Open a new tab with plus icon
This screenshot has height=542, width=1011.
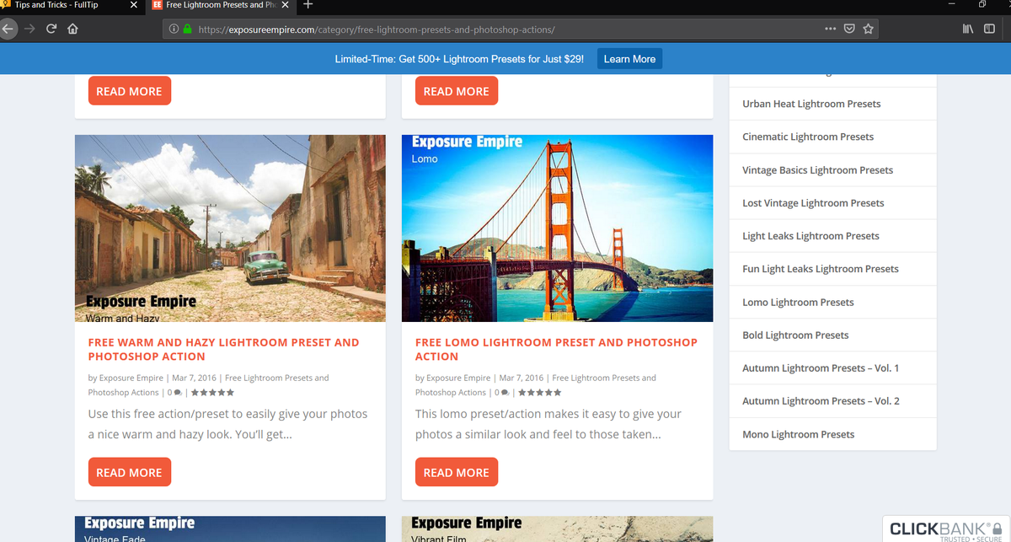click(x=308, y=5)
